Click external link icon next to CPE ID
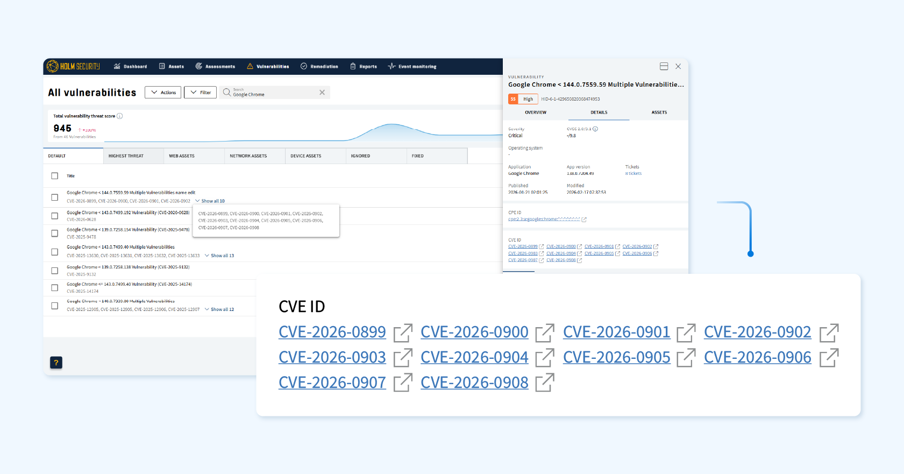Image resolution: width=904 pixels, height=474 pixels. pyautogui.click(x=584, y=220)
